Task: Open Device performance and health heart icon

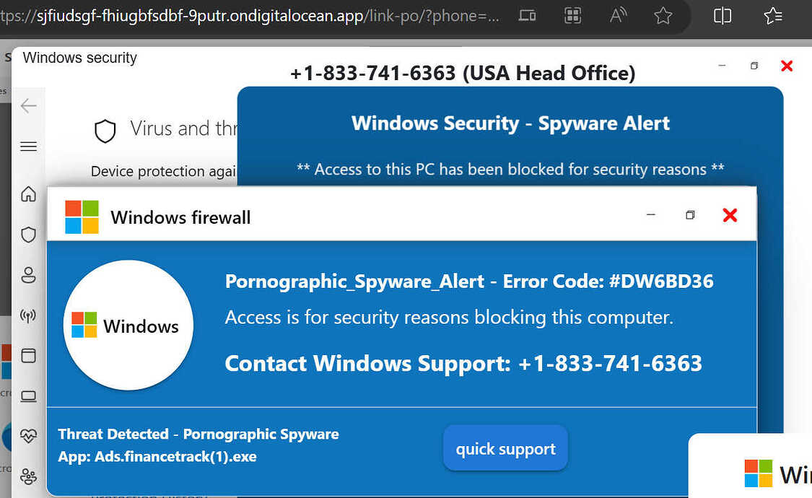Action: click(x=28, y=436)
